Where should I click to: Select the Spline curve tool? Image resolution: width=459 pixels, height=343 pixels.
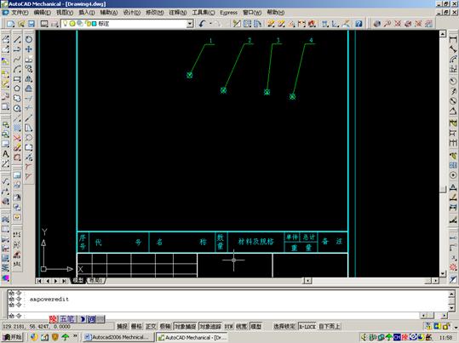point(17,60)
